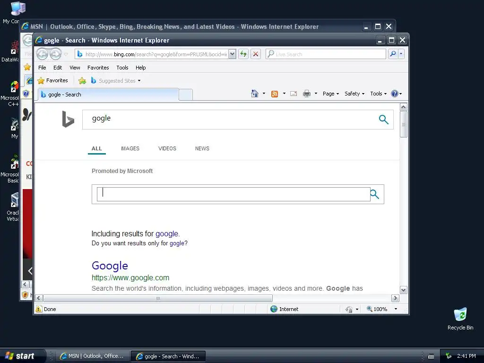This screenshot has width=484, height=363.
Task: Click the address bar URL field
Action: [151, 54]
